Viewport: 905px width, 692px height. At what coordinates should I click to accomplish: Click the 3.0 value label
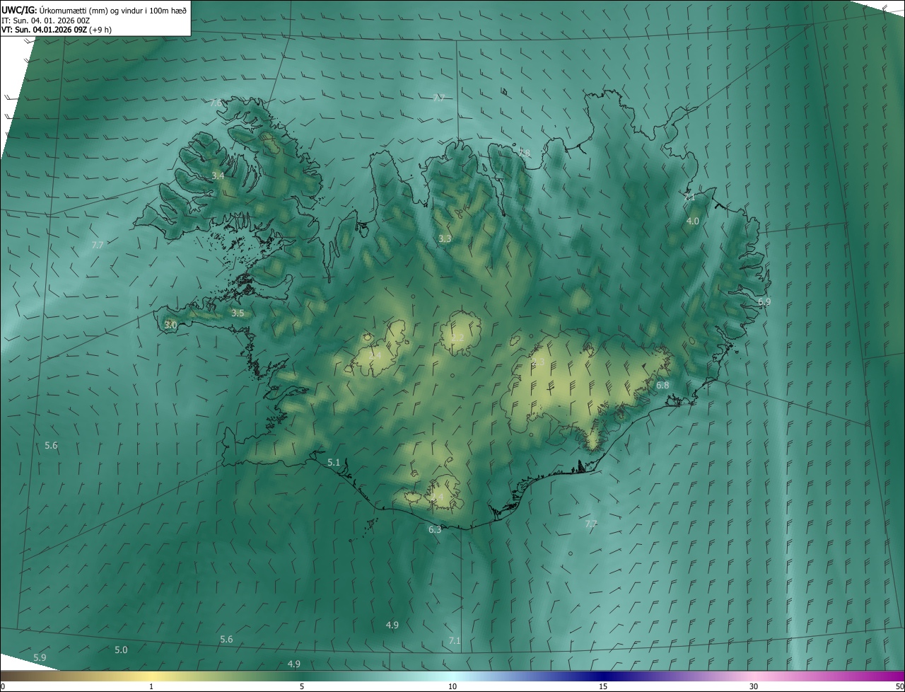coord(170,325)
